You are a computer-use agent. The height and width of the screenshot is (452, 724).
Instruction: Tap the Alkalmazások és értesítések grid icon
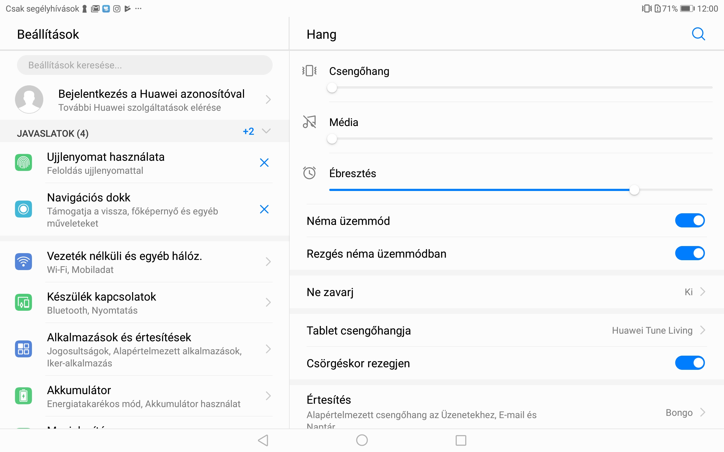tap(24, 349)
